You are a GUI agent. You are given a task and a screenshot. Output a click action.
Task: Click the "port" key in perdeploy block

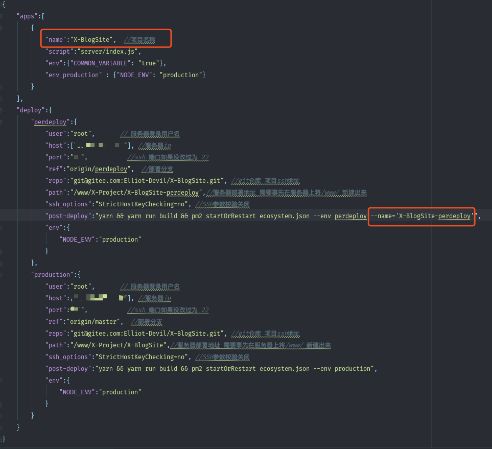(56, 157)
